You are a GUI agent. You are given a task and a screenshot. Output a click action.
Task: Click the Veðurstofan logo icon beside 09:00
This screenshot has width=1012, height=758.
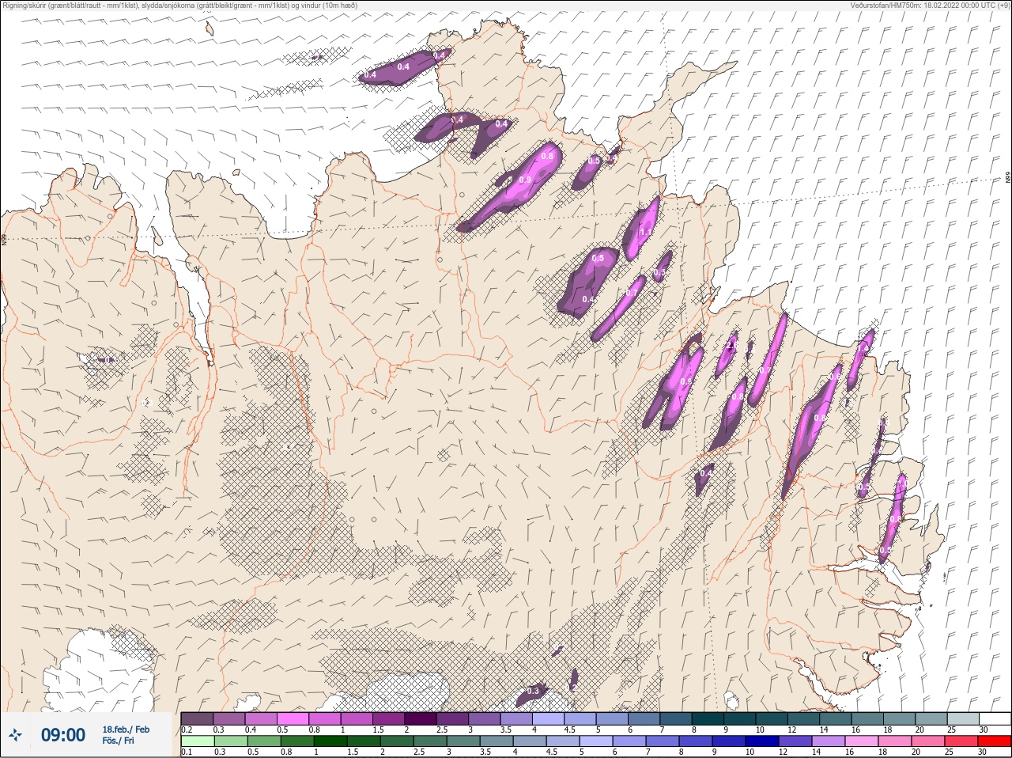point(15,735)
